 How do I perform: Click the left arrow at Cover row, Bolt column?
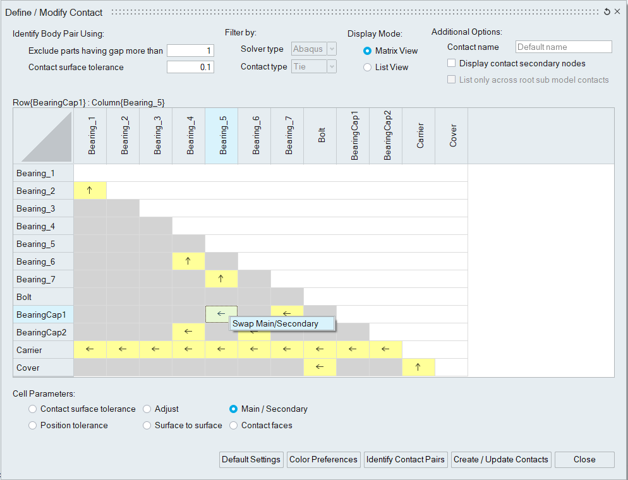click(320, 368)
